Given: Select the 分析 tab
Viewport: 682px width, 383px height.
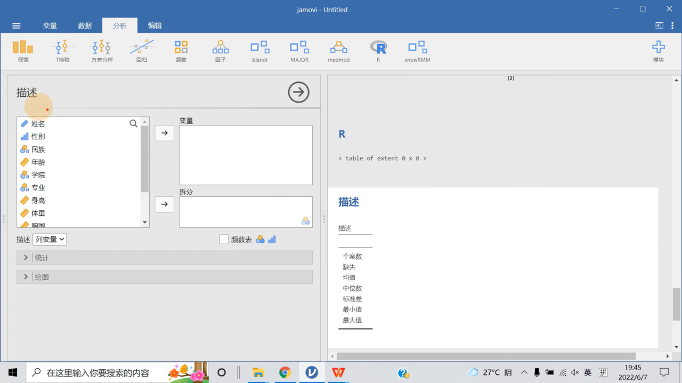Looking at the screenshot, I should (x=120, y=26).
